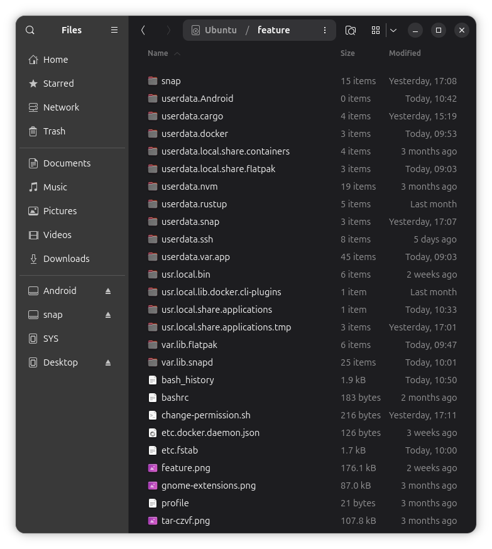Click the etc.docker.daemon.json file icon

[x=152, y=433]
